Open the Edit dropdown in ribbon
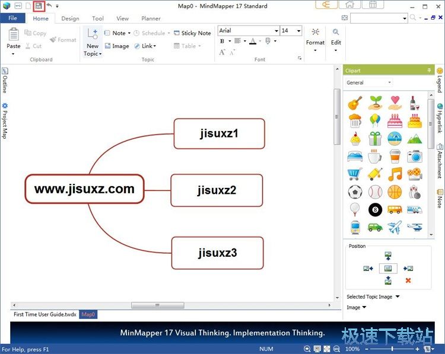This screenshot has width=445, height=354. pyautogui.click(x=336, y=40)
